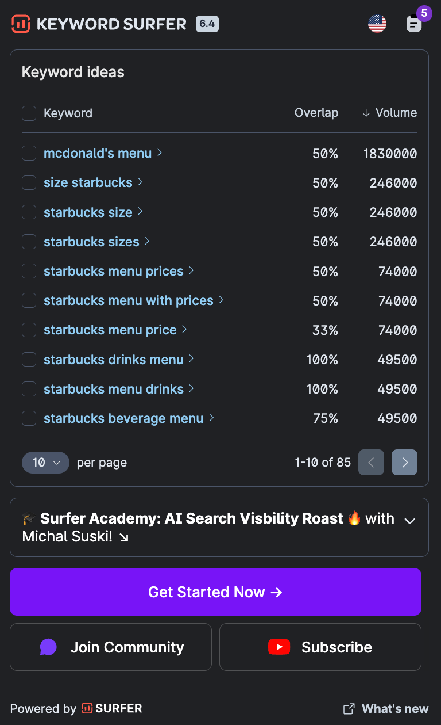Image resolution: width=441 pixels, height=725 pixels.
Task: Sort by the Overlap column header
Action: tap(316, 113)
